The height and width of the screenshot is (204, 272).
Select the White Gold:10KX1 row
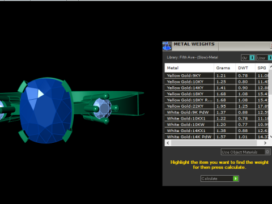(x=216, y=118)
